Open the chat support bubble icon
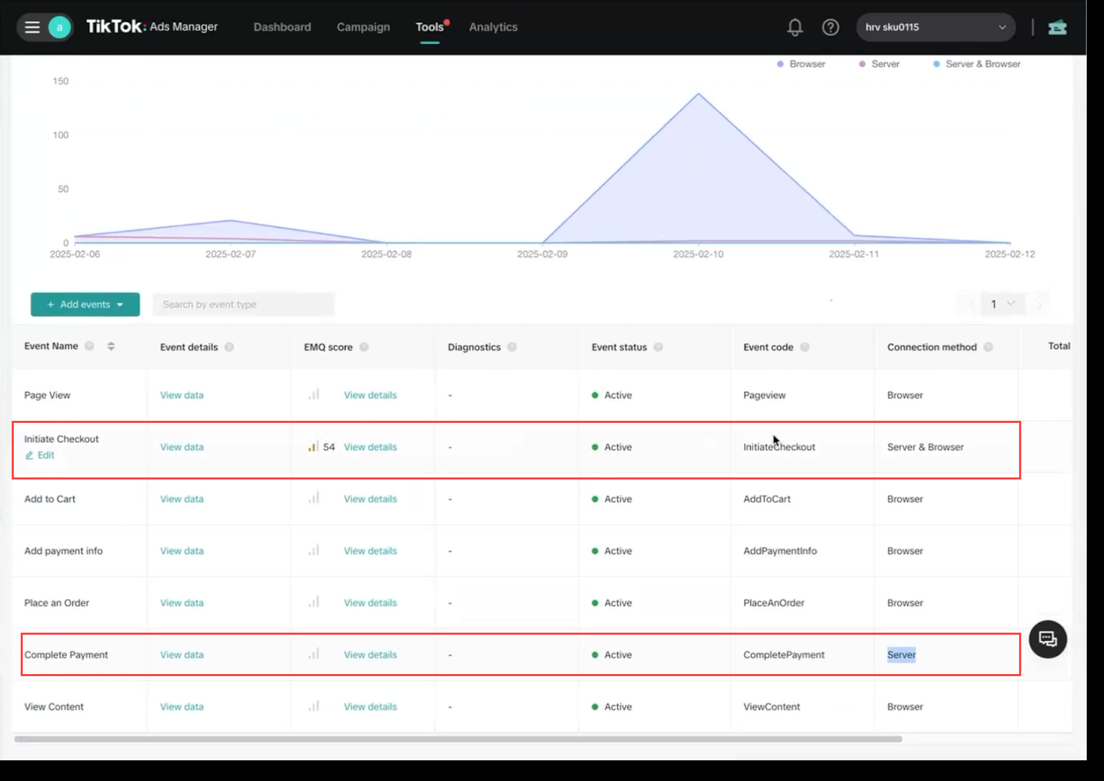 [x=1047, y=640]
